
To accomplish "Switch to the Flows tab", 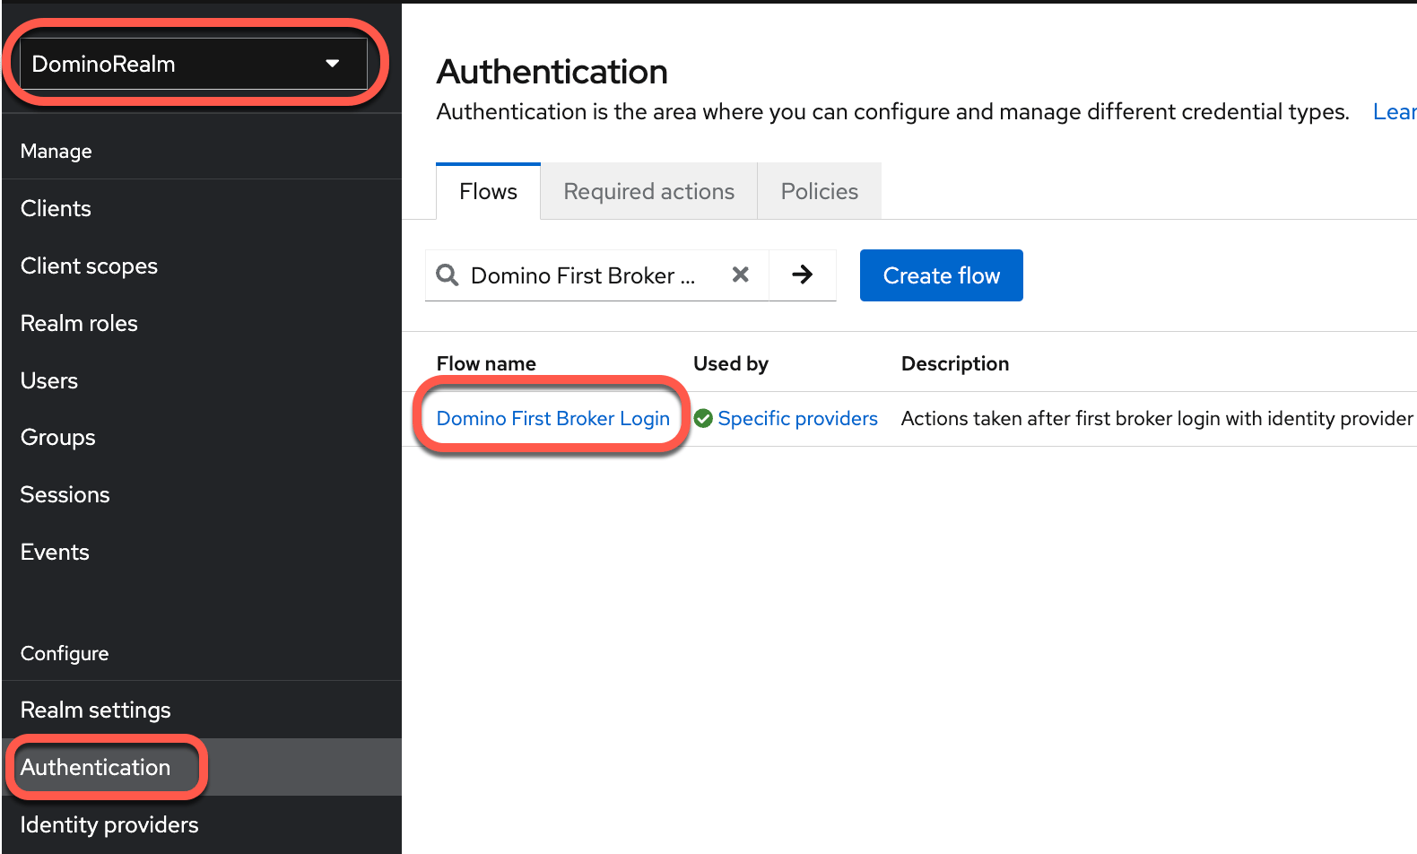I will pos(488,191).
